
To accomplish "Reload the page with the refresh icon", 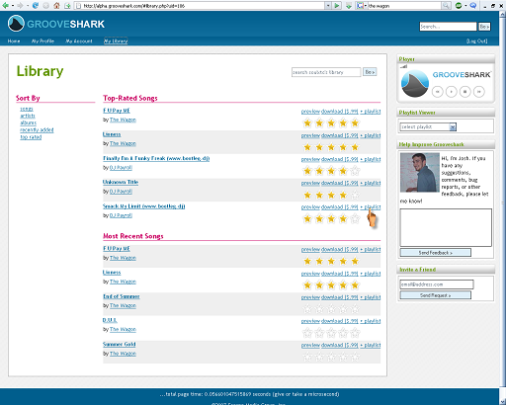I will [x=36, y=5].
